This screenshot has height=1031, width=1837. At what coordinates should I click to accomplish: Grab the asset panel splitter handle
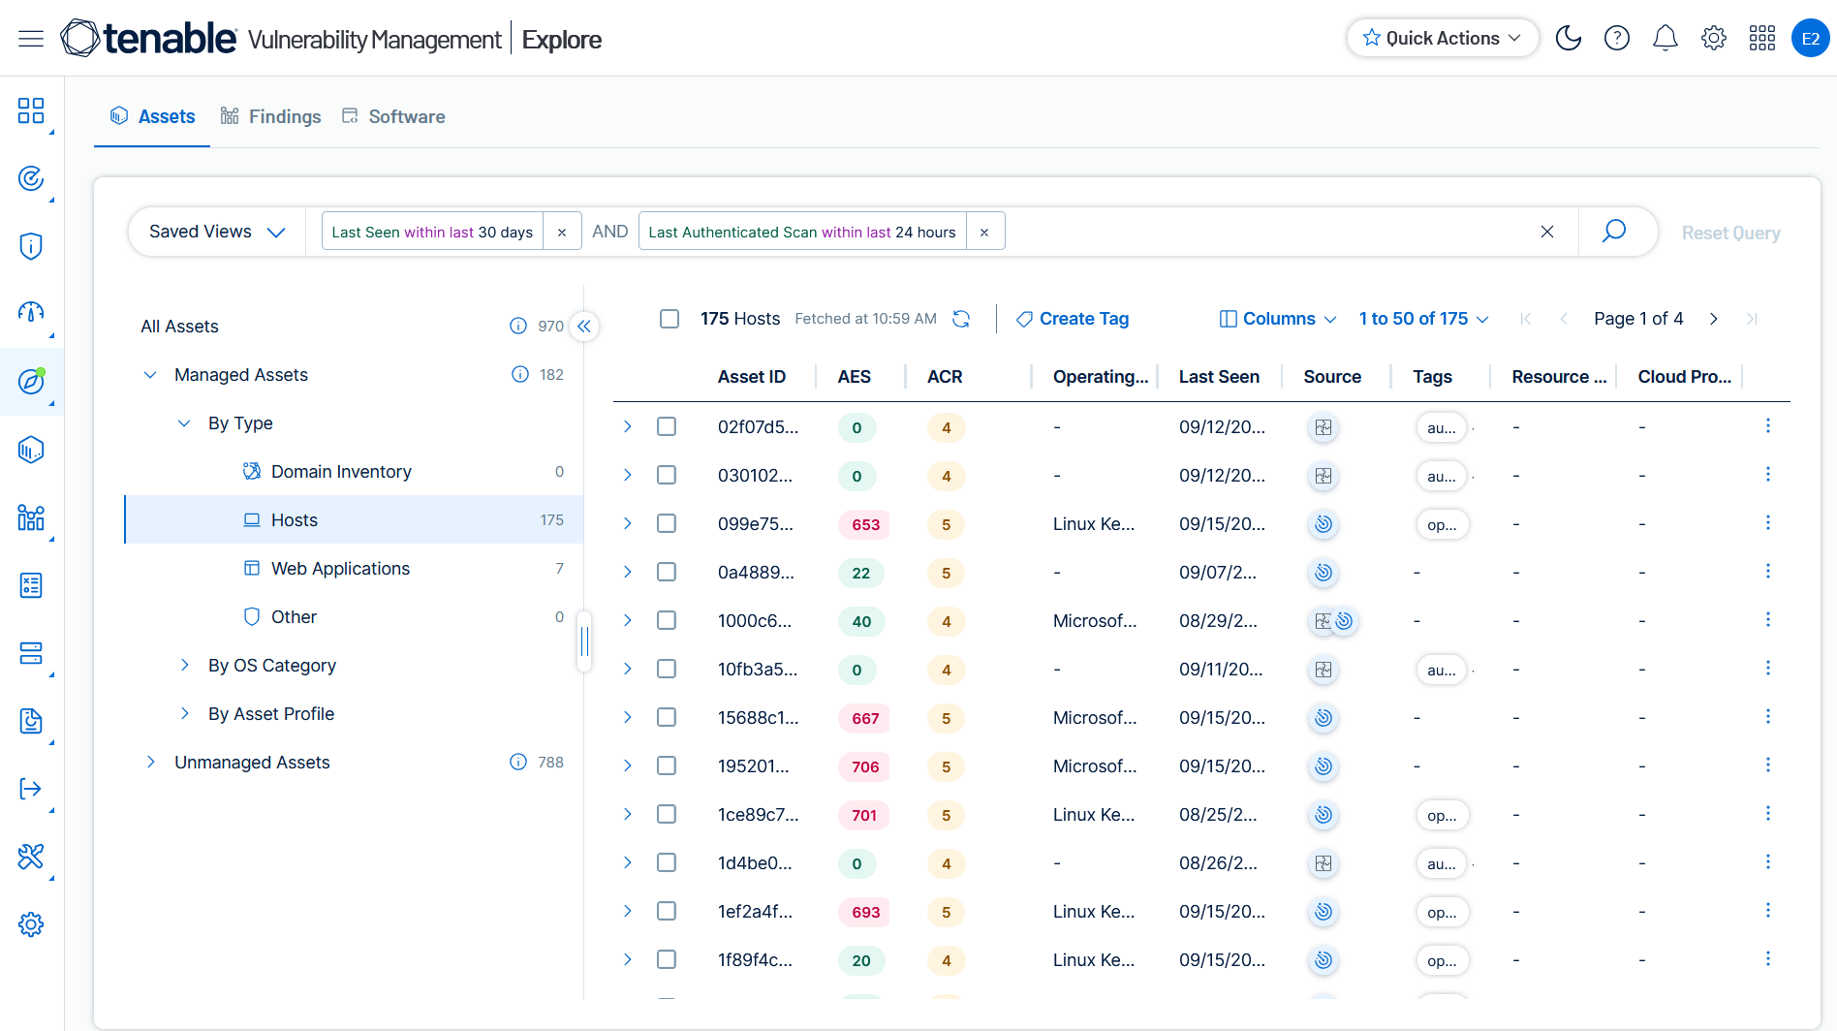click(584, 640)
